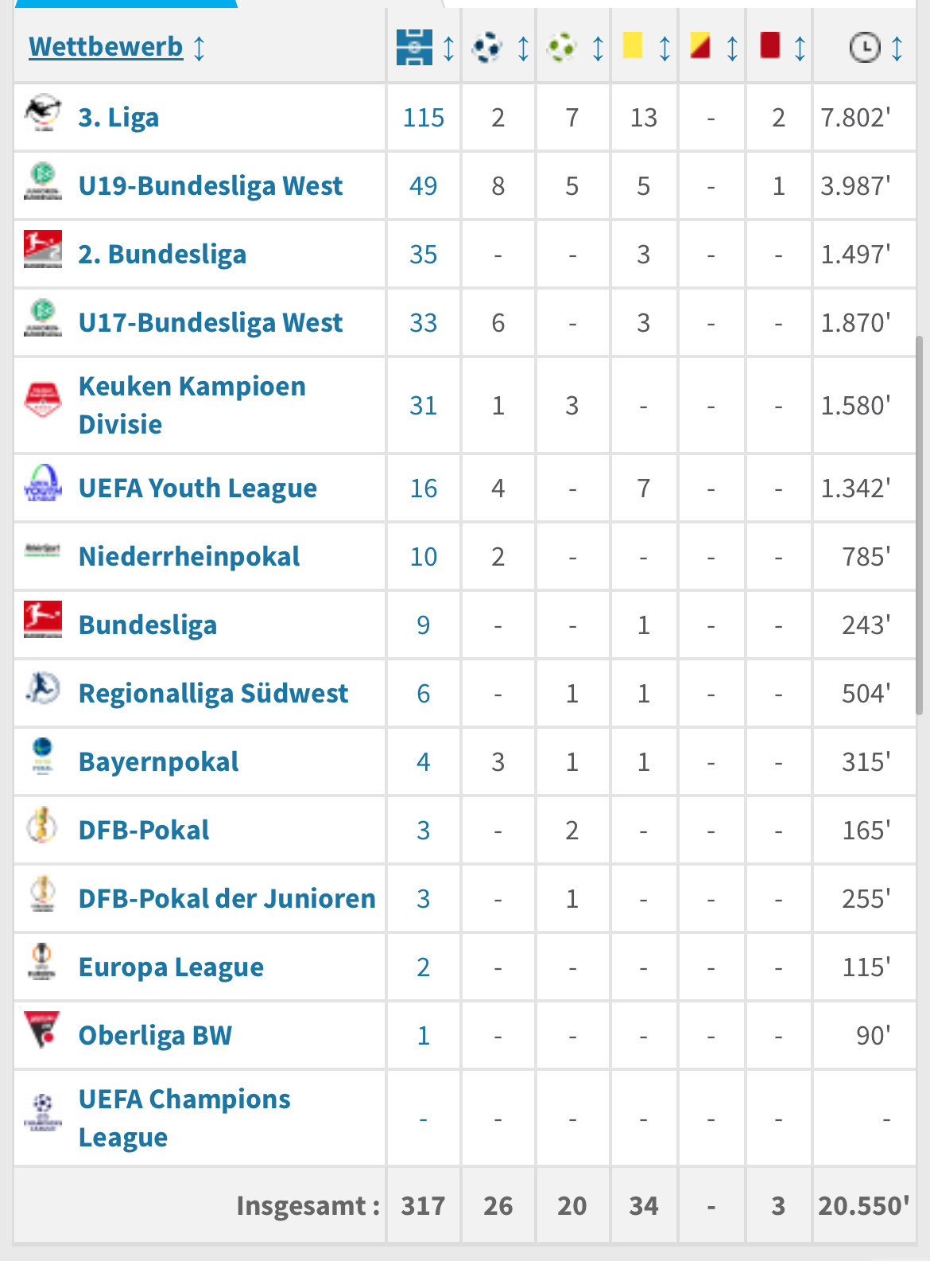Click the yellow card column icon
Image resolution: width=930 pixels, height=1261 pixels.
point(633,45)
